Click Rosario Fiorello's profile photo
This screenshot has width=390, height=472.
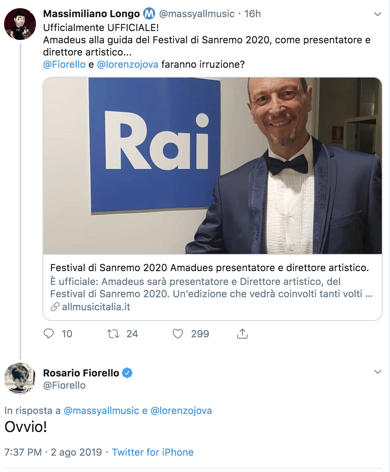pyautogui.click(x=20, y=378)
